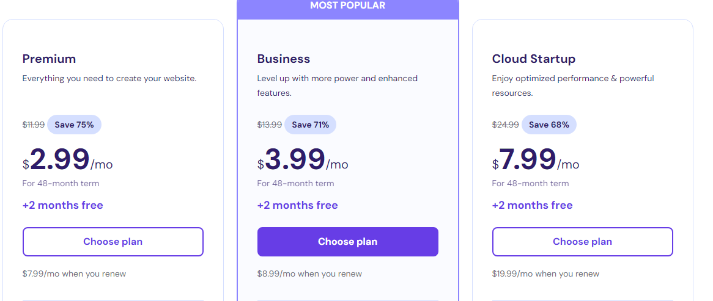Choose the Cloud Startup plan
The height and width of the screenshot is (301, 713).
pyautogui.click(x=582, y=242)
